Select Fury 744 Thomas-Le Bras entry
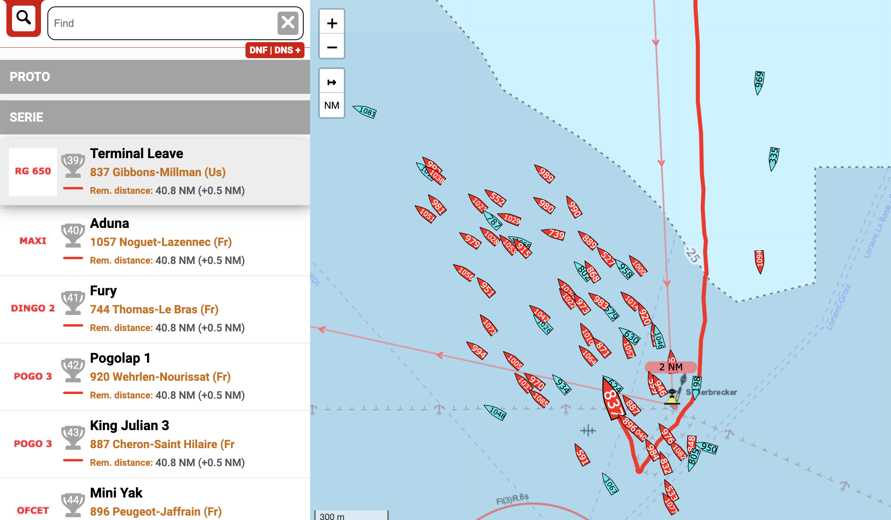This screenshot has height=520, width=891. click(x=154, y=309)
